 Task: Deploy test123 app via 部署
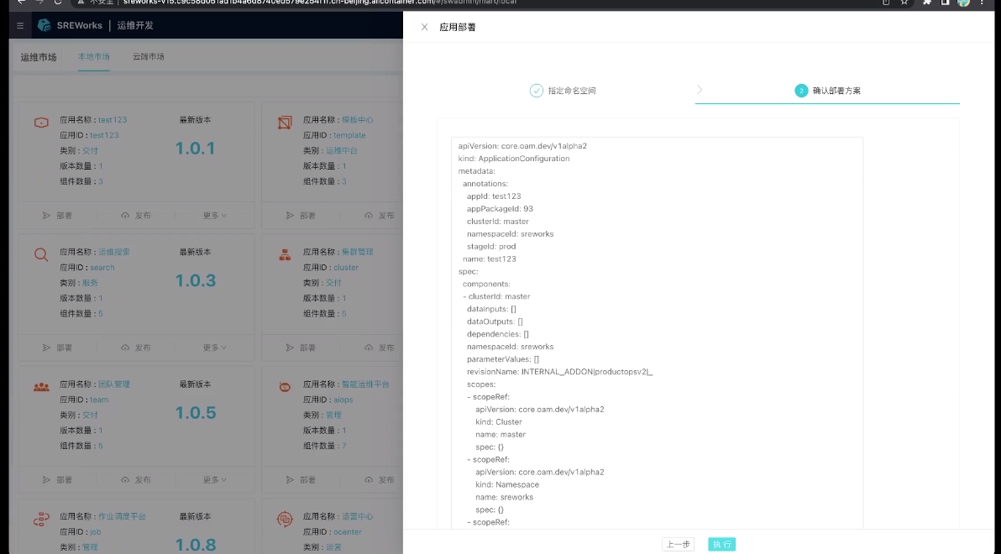(57, 216)
